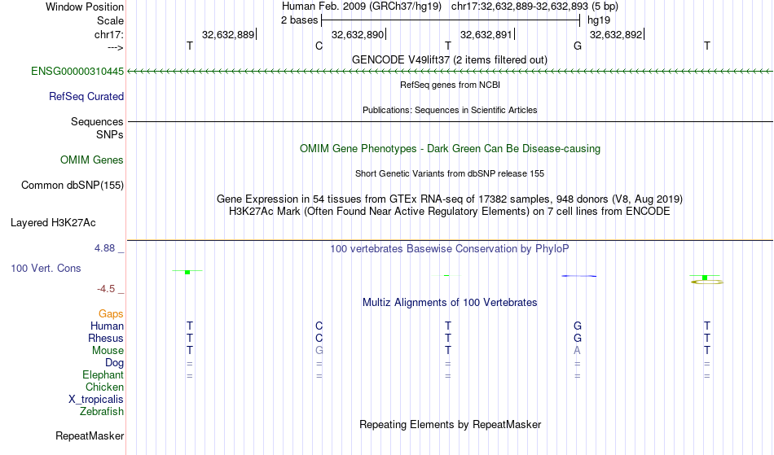Click the chr17: ruler label

[x=108, y=34]
